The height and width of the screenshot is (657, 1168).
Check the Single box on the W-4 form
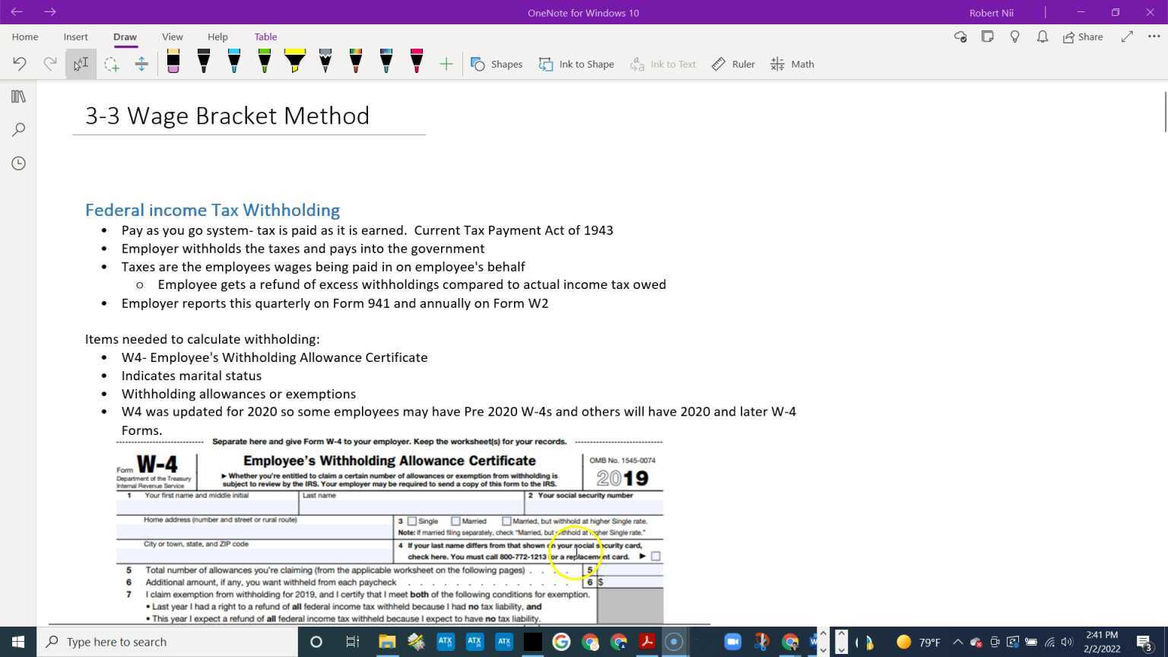pyautogui.click(x=412, y=522)
